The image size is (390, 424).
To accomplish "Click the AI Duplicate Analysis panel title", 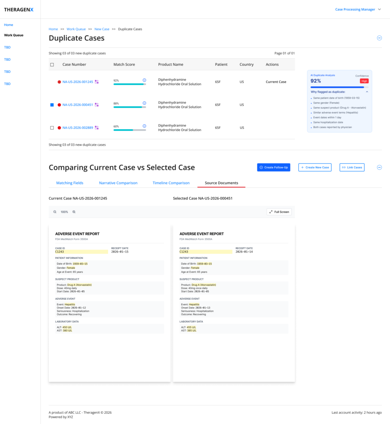I will (322, 75).
